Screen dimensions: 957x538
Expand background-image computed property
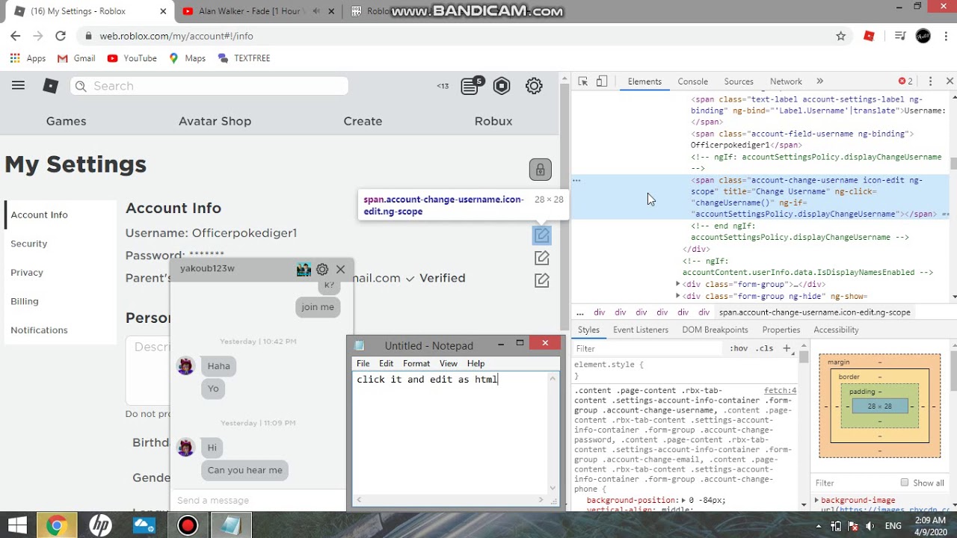click(x=816, y=501)
